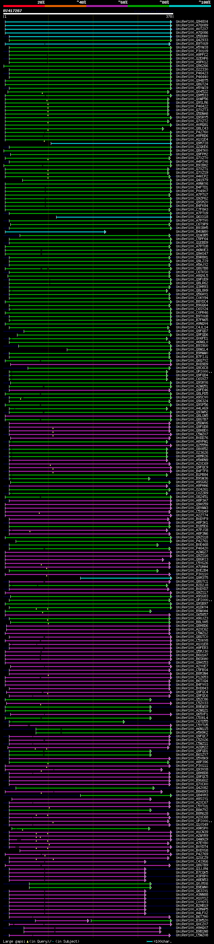Click the green ~80% identity legend segment
This screenshot has width=214, height=944.
point(148,6)
